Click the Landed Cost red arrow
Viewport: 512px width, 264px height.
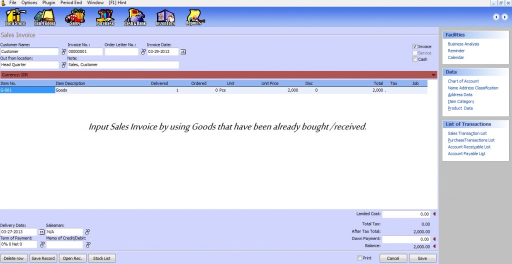point(434,214)
